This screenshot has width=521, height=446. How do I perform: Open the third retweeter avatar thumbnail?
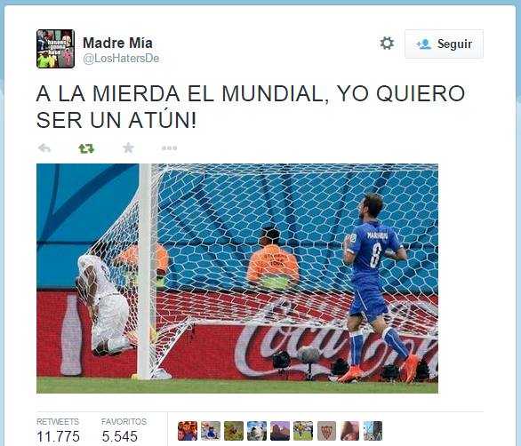(x=234, y=431)
